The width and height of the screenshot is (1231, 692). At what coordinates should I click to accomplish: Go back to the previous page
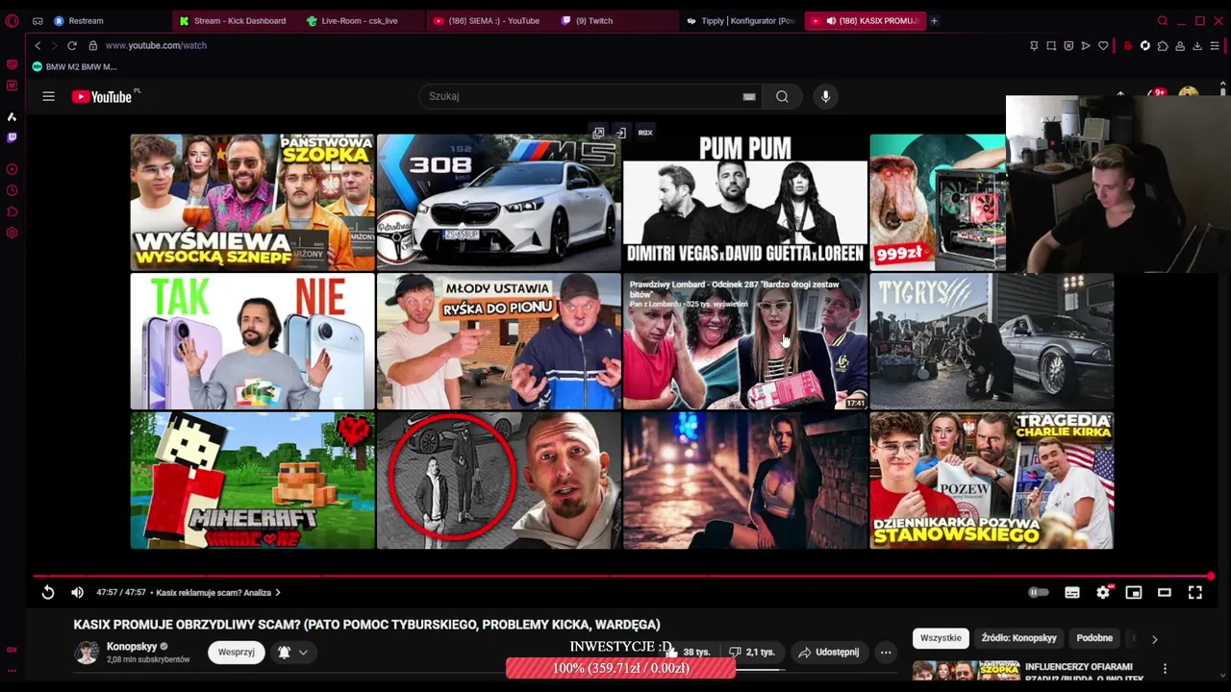coord(38,45)
